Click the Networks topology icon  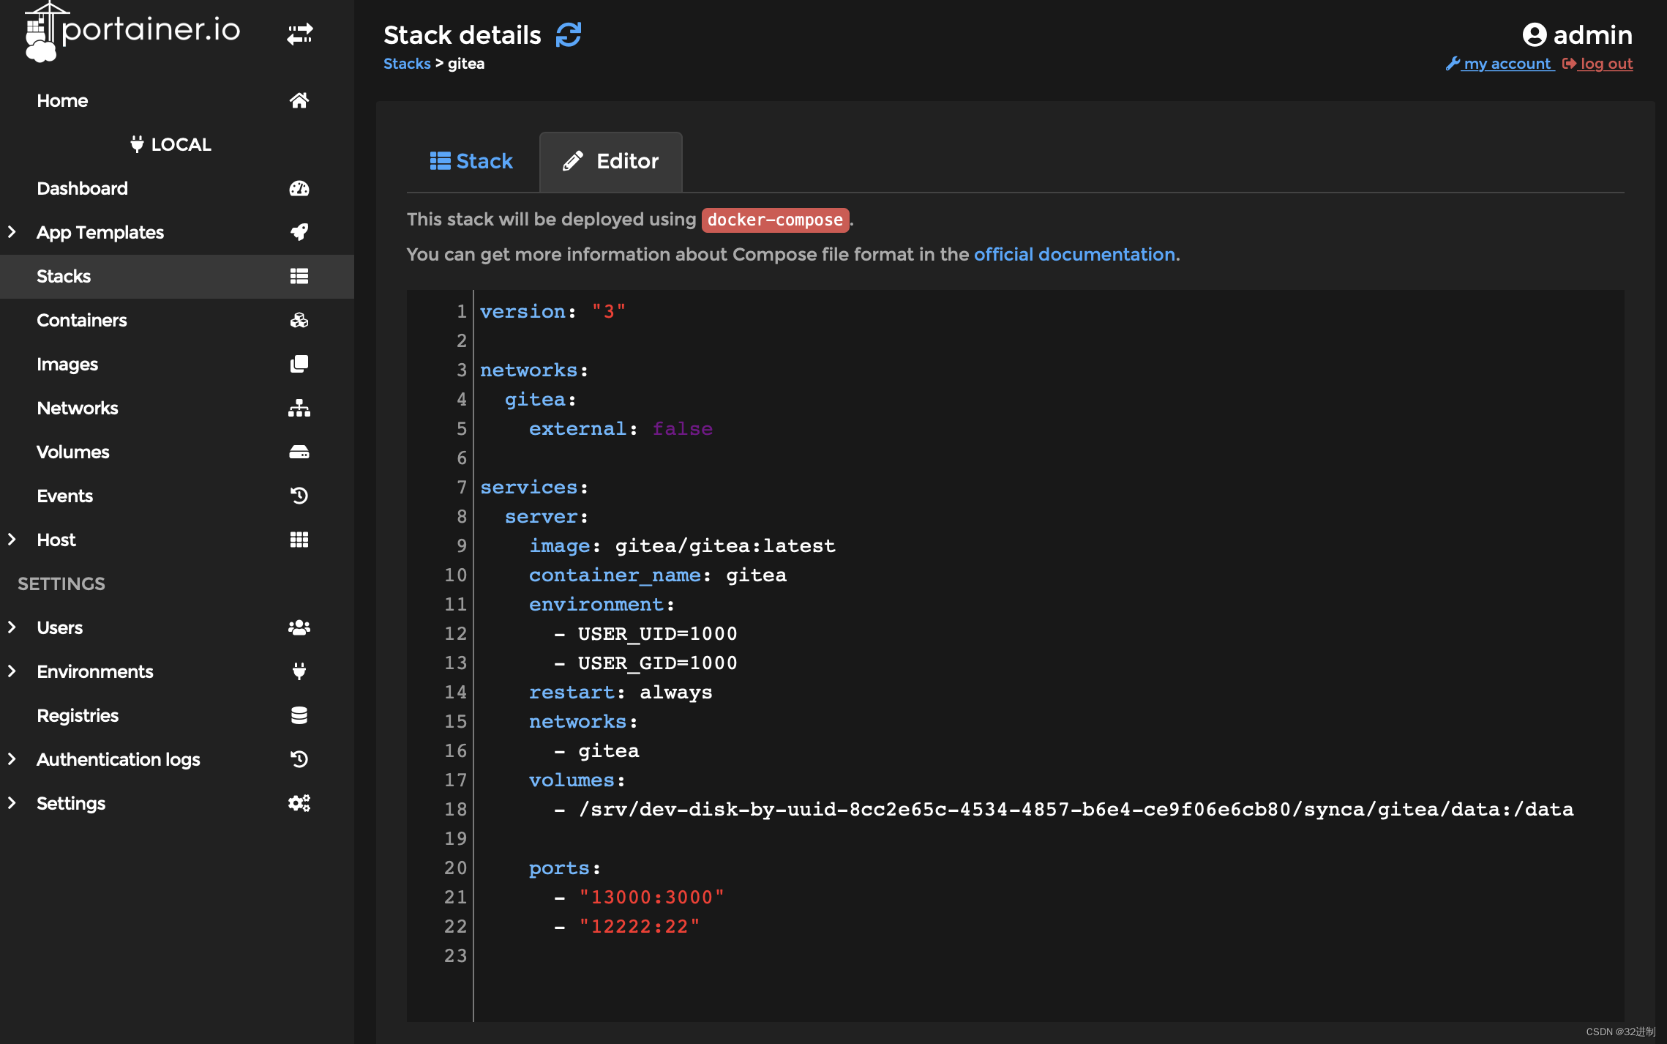click(298, 408)
